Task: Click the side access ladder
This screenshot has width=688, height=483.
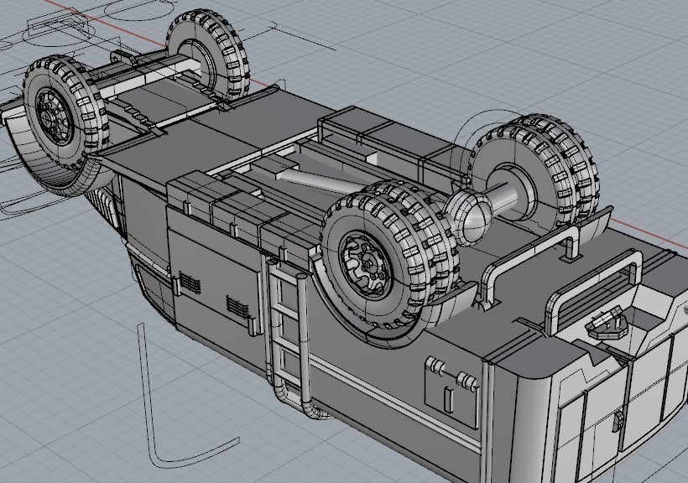Action: pyautogui.click(x=288, y=335)
